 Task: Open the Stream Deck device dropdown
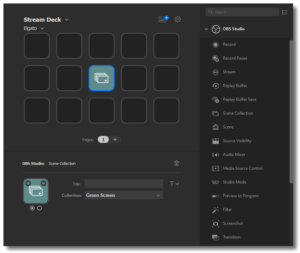click(66, 20)
